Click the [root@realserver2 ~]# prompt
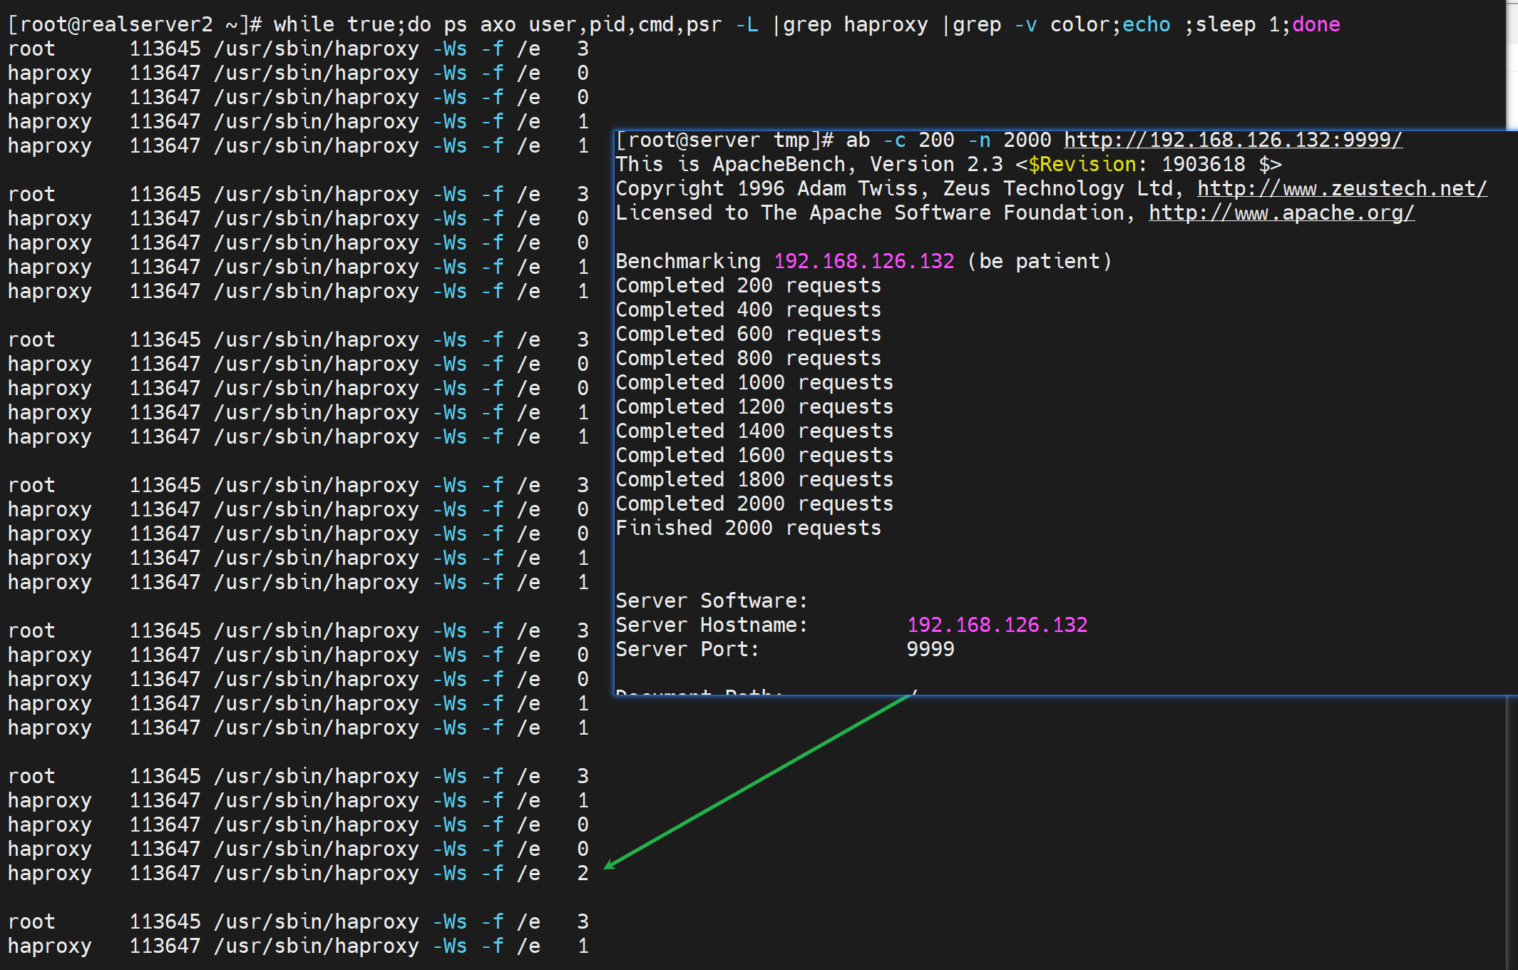The height and width of the screenshot is (970, 1518). tap(135, 24)
